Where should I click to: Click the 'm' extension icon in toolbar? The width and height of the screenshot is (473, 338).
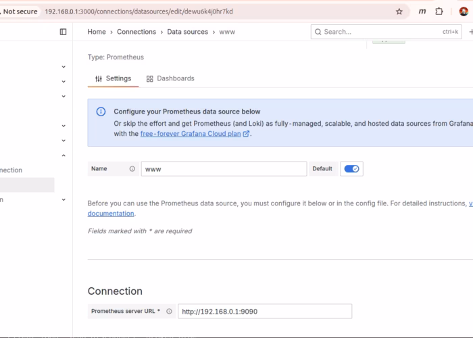click(422, 11)
